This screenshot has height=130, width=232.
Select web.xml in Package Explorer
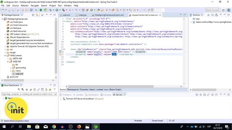[x=19, y=74]
